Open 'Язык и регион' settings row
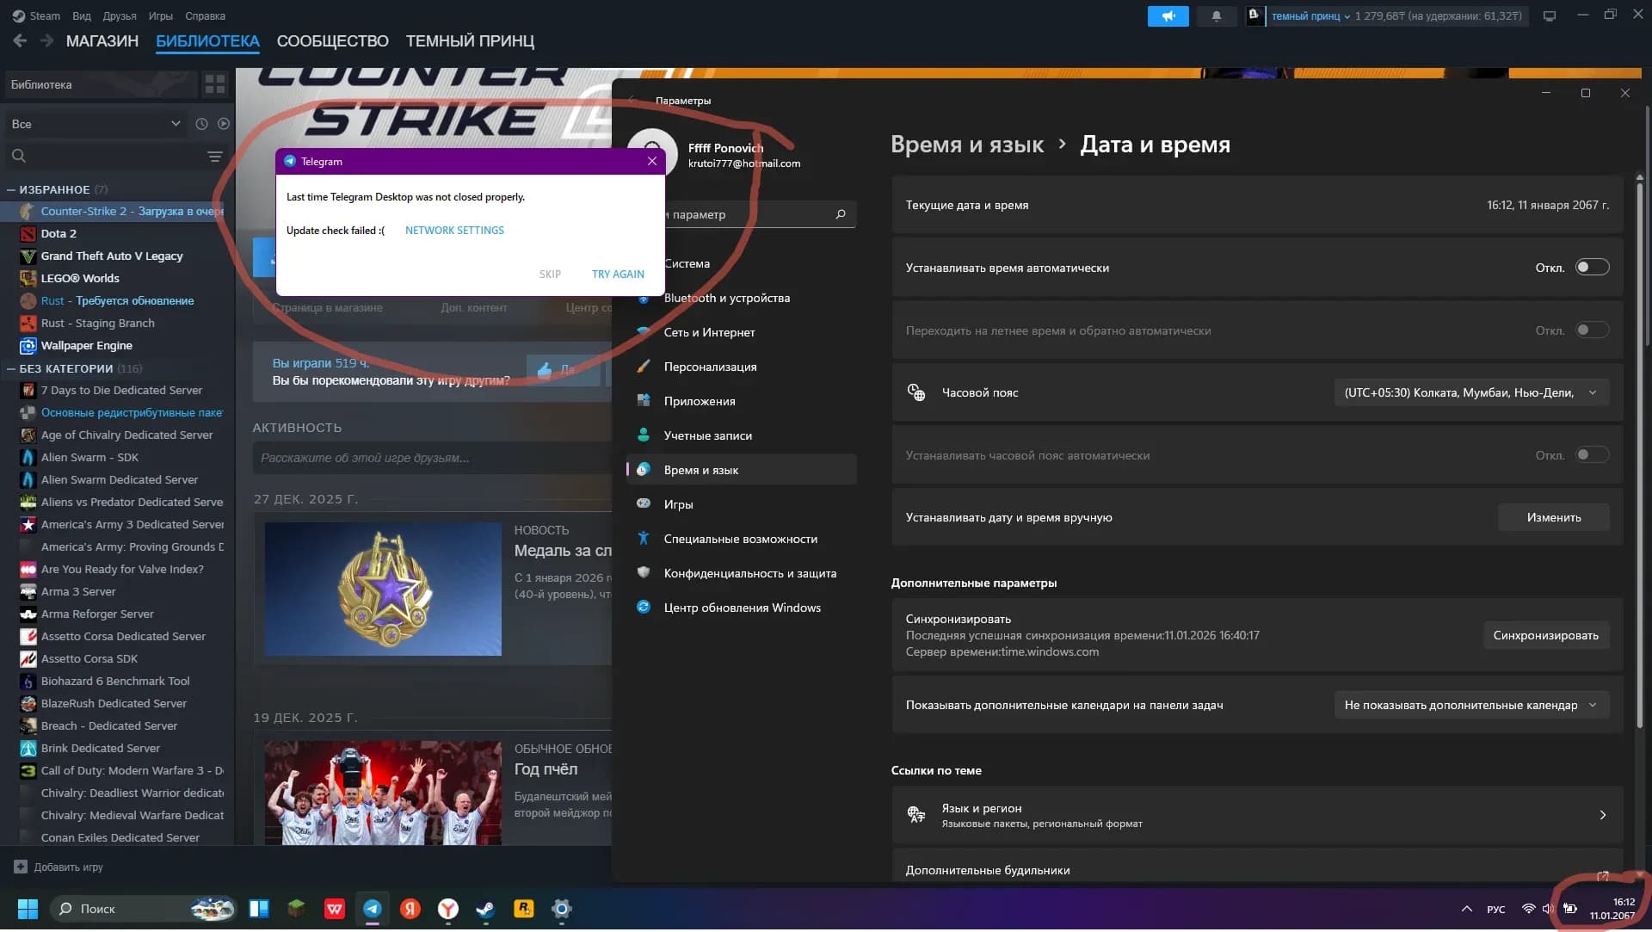The height and width of the screenshot is (932, 1652). point(1257,814)
